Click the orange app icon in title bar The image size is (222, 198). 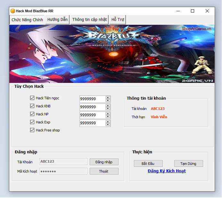(x=13, y=11)
